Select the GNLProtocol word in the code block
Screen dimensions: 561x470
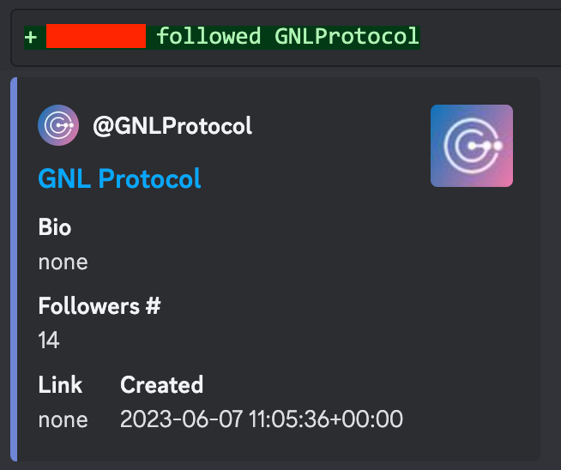coord(347,36)
